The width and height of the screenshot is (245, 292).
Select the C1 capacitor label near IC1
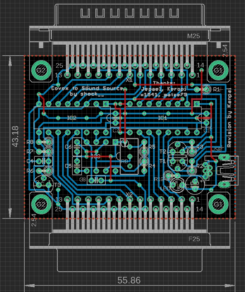coord(207,130)
